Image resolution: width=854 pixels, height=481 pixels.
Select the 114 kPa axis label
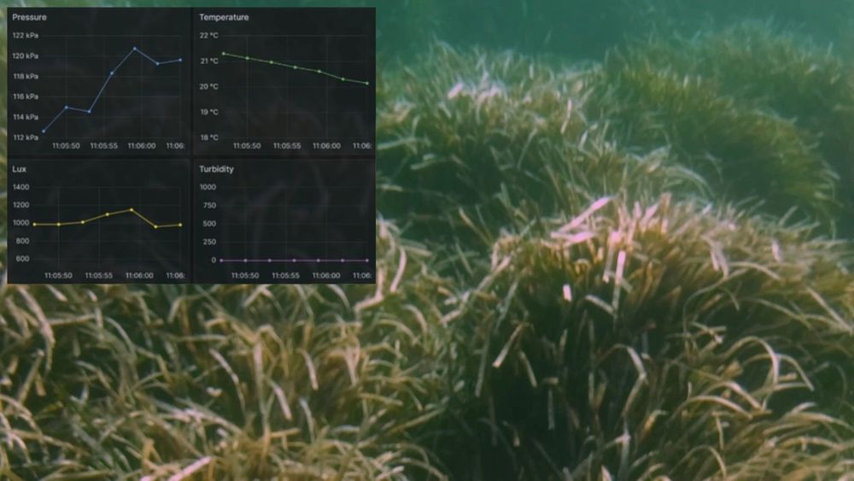25,117
